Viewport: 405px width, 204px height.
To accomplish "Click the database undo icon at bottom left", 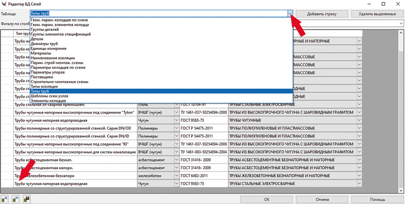I will click(x=5, y=199).
